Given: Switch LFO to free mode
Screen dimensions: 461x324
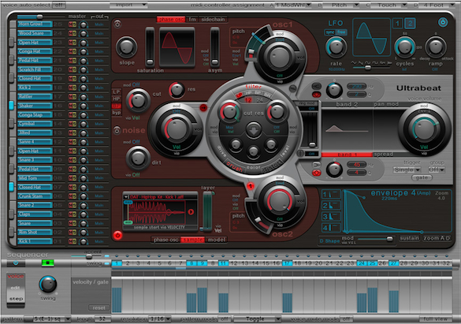Looking at the screenshot, I should 341,32.
